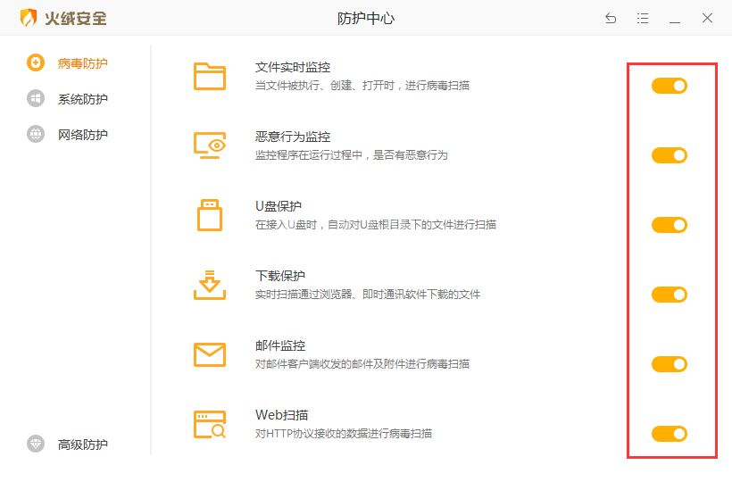Click description 在接入U盘时，自动对U盘根目录下的文件进行扫描

point(376,224)
